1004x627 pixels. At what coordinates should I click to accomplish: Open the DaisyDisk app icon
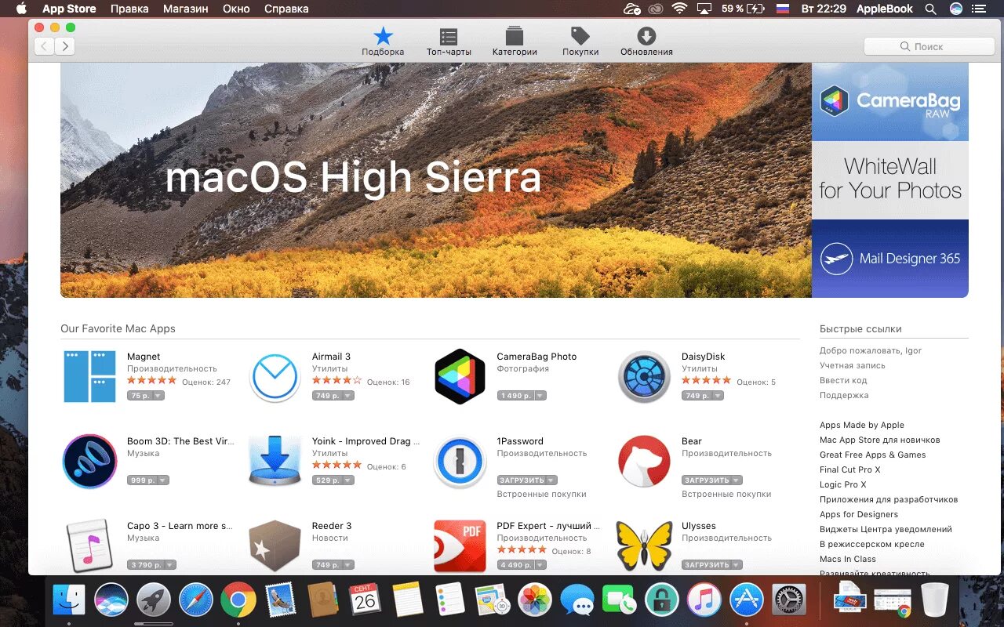(644, 377)
